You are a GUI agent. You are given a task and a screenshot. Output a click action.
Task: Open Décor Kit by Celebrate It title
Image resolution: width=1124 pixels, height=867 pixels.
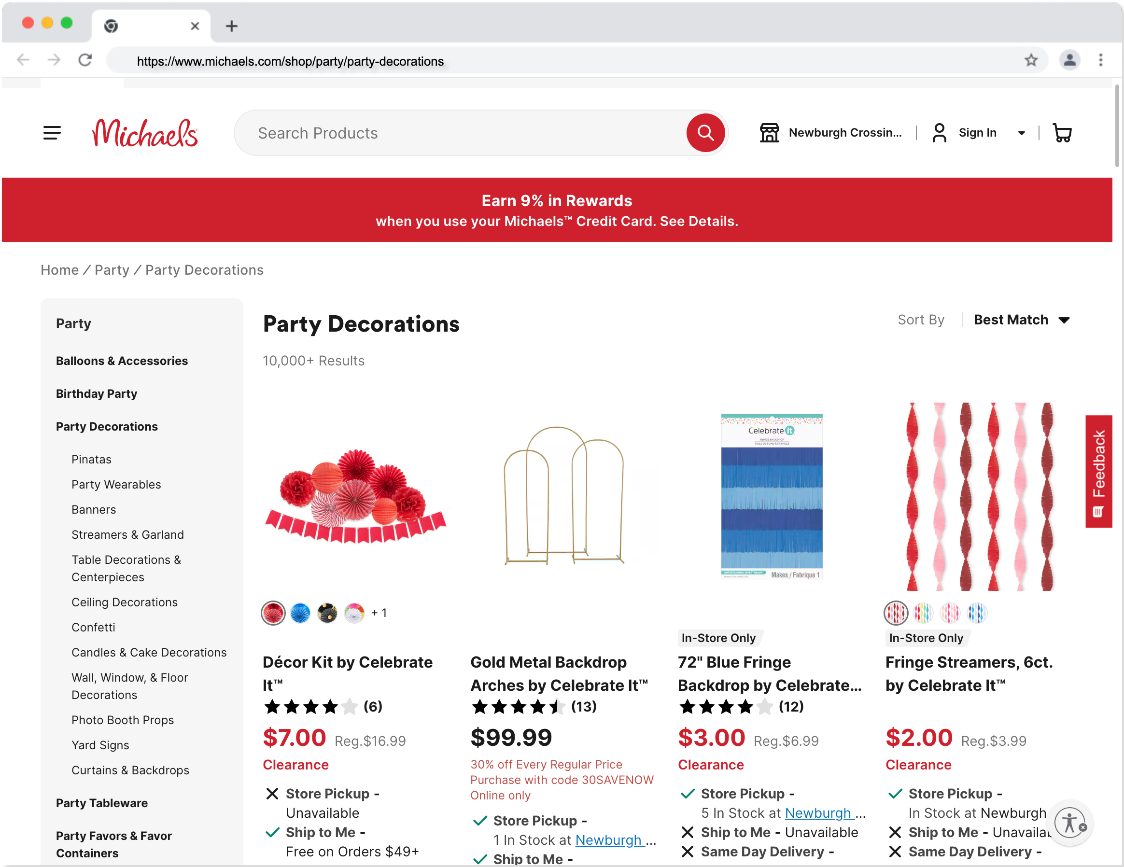coord(348,673)
